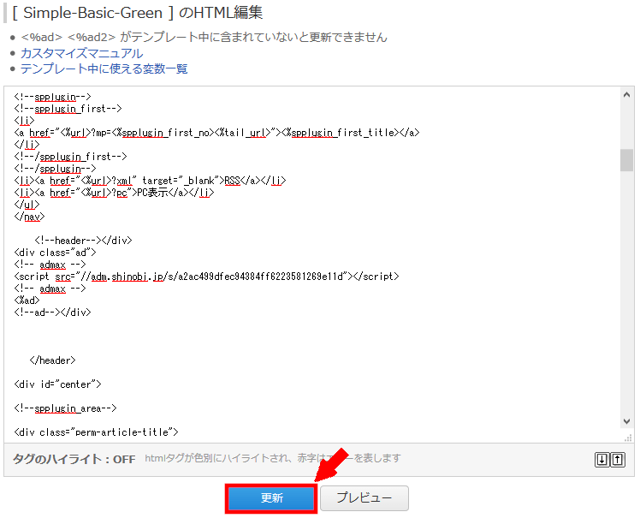Click the div class perm-article-title line
This screenshot has width=640, height=518.
tap(96, 432)
